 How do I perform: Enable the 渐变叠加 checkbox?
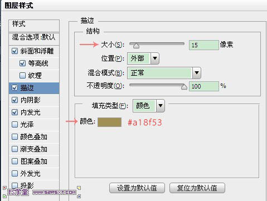tap(14, 149)
